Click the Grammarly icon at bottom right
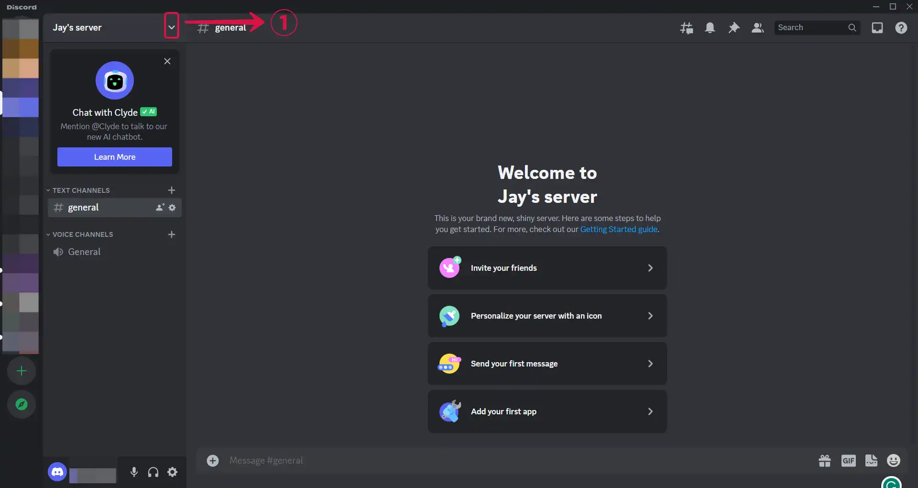 (x=891, y=482)
